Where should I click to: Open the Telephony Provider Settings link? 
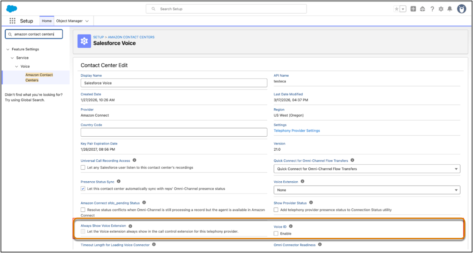click(x=297, y=131)
